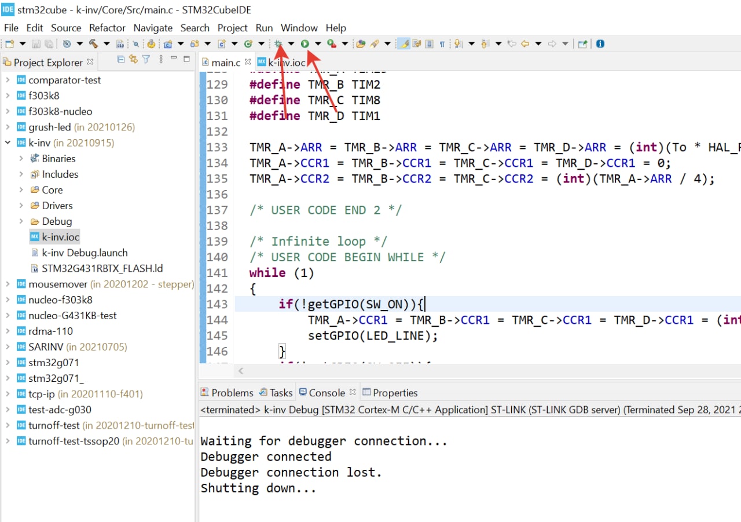This screenshot has width=741, height=522.
Task: Click the filter funnel icon in Project Explorer
Action: [146, 60]
